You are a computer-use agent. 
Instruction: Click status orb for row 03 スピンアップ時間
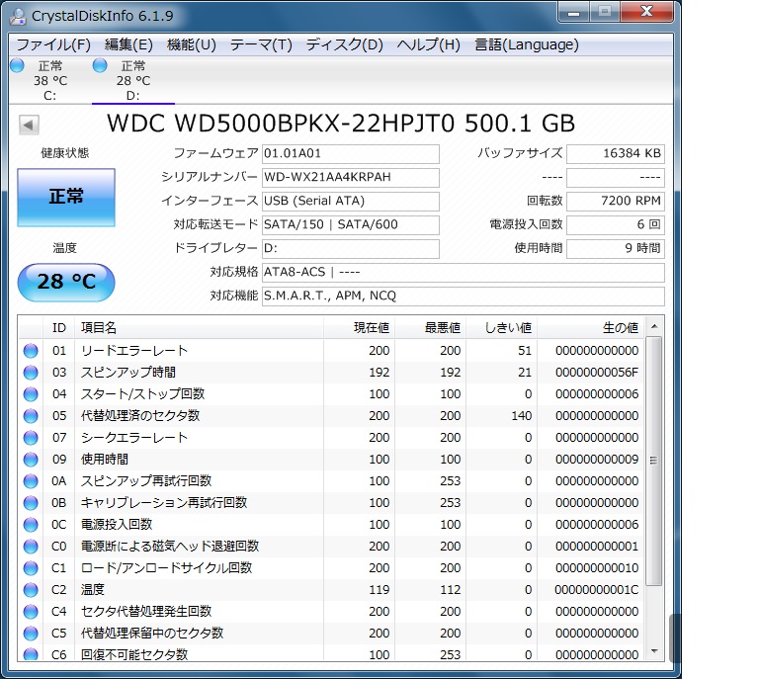pos(31,373)
